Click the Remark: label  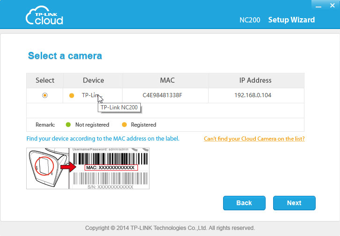[45, 125]
